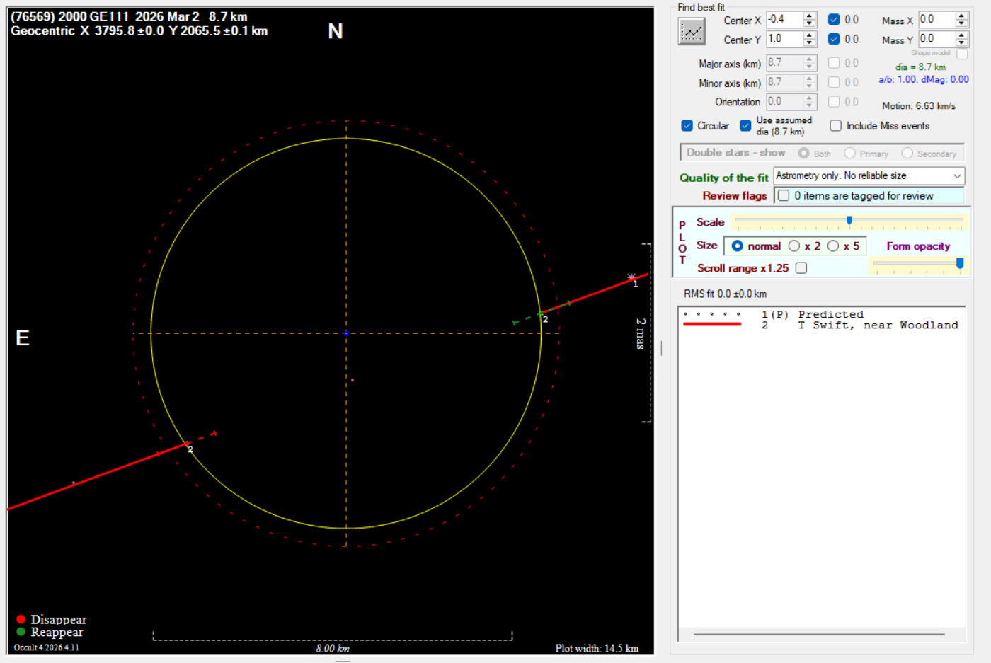Choose normal plot size

tap(738, 246)
